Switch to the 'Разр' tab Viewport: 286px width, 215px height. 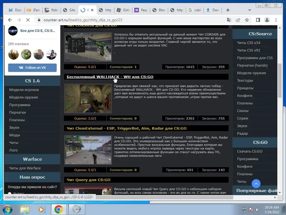tap(141, 10)
